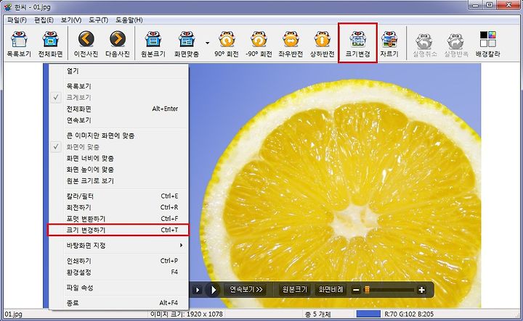Viewport: 523px width, 321px height.
Task: Choose 종료 Alt+F4 menu entry
Action: click(x=118, y=303)
